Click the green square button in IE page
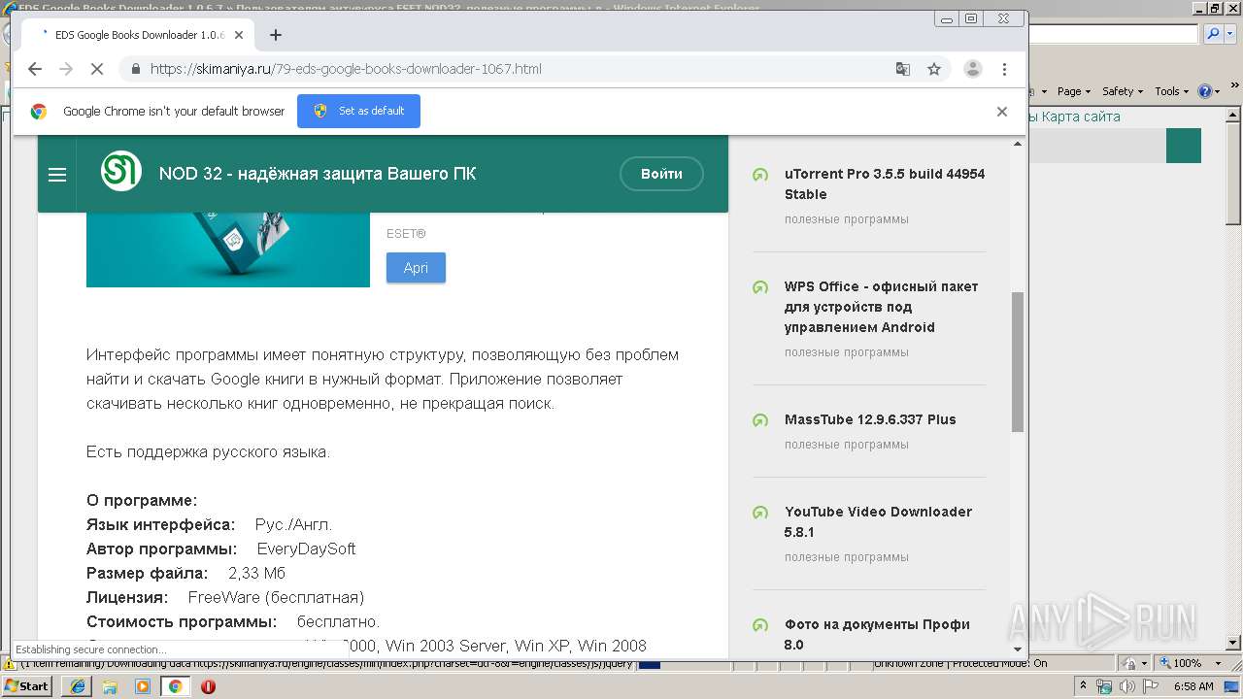Screen dimensions: 1243x699 click(x=1184, y=146)
